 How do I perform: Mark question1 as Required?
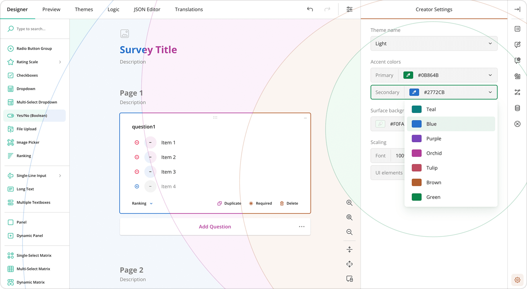pos(260,203)
